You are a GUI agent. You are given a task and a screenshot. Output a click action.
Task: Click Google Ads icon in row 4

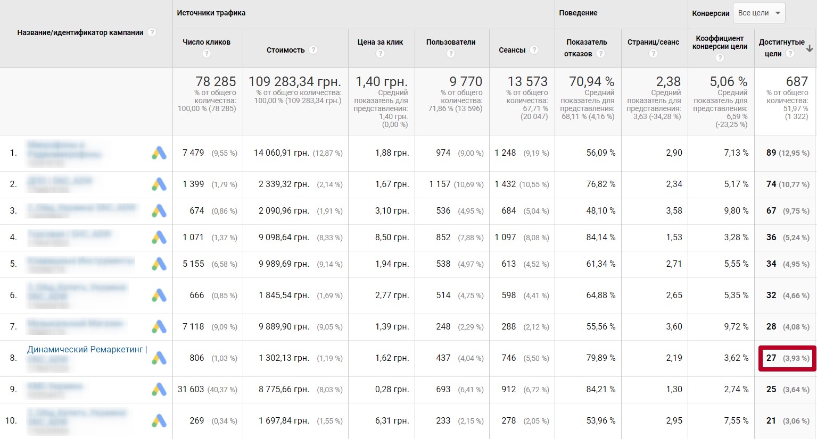[159, 238]
